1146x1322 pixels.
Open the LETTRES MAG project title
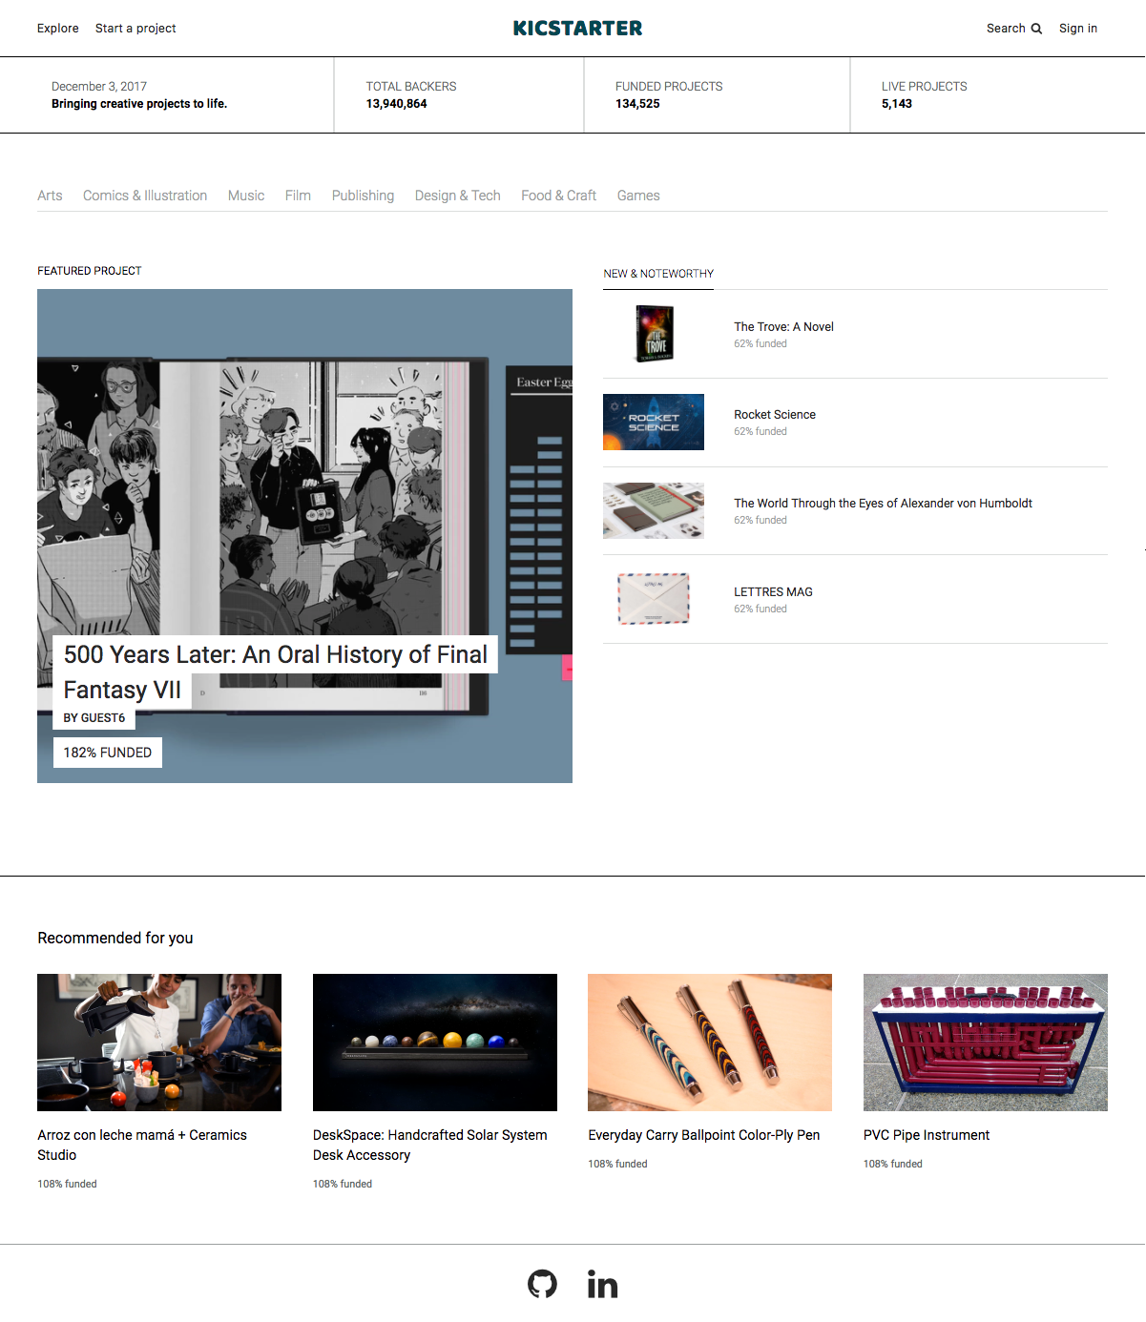773,592
